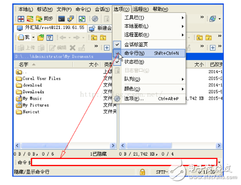Expand the 工具栏(T) submenu

149,18
